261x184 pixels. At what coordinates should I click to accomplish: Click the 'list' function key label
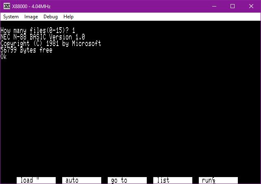click(173, 180)
